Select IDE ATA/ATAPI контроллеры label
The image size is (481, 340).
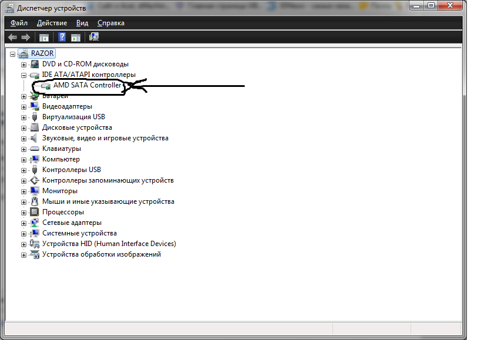(89, 75)
